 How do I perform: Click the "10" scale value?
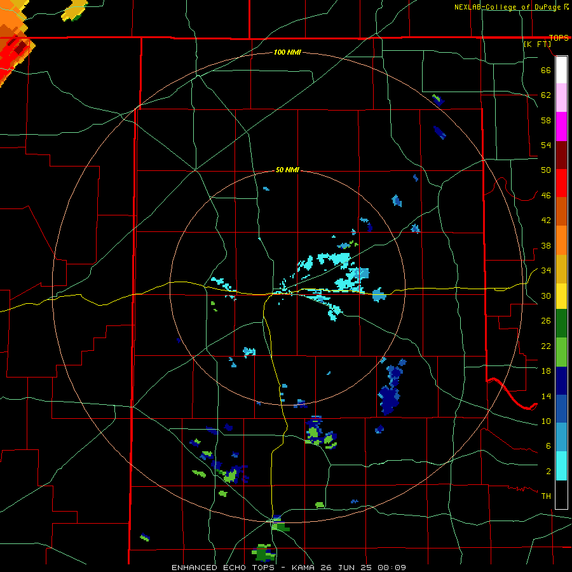point(546,421)
